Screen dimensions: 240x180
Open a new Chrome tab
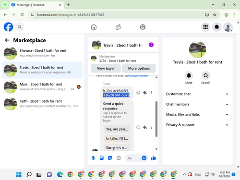coord(68,5)
